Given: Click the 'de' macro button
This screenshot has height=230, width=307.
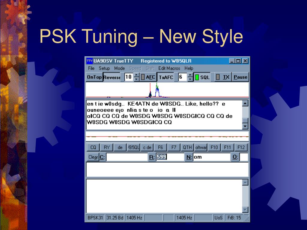Looking at the screenshot, I should tap(120, 147).
